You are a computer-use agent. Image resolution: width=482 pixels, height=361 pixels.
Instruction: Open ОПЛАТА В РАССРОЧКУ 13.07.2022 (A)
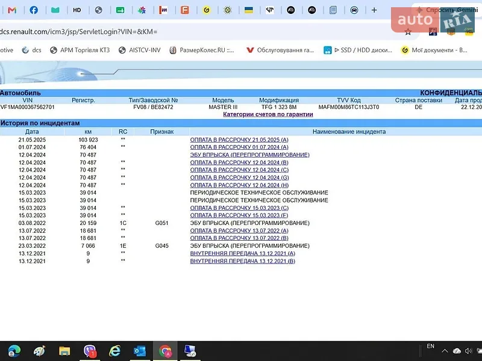pyautogui.click(x=239, y=230)
